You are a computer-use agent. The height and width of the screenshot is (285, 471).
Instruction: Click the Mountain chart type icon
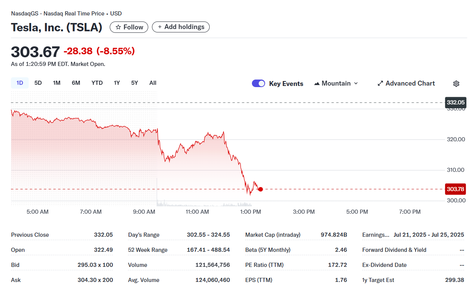[317, 84]
